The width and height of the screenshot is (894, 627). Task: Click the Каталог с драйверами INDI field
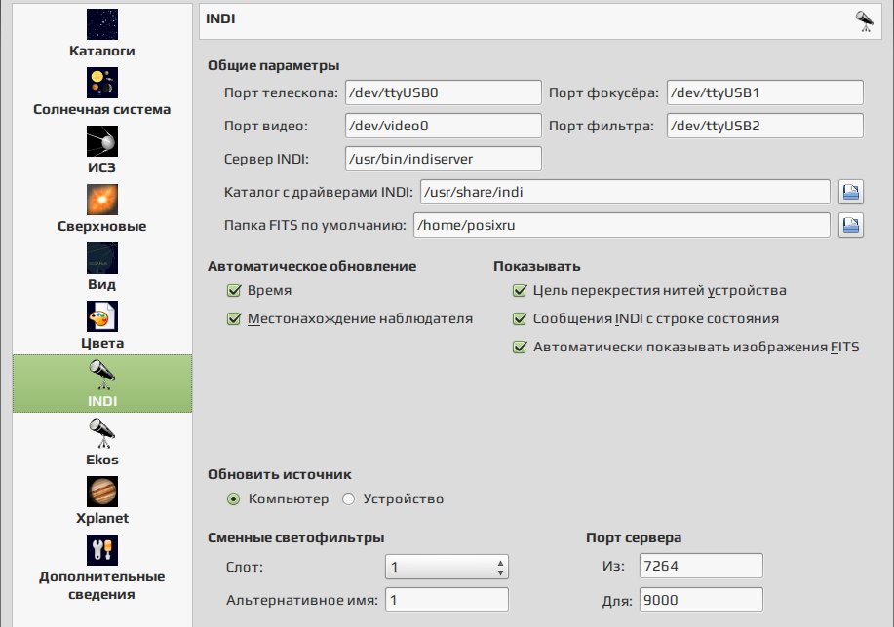625,192
